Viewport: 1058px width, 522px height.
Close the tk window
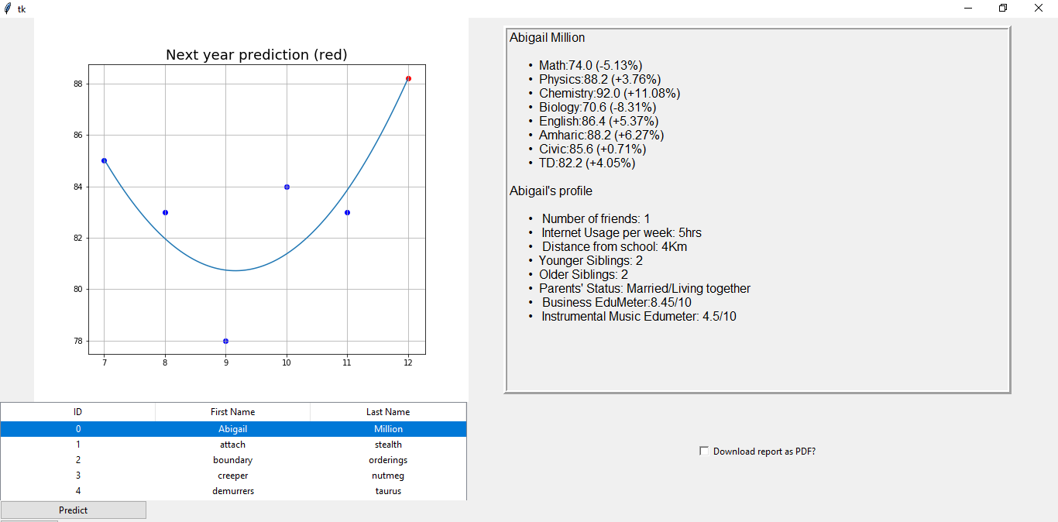[1039, 9]
